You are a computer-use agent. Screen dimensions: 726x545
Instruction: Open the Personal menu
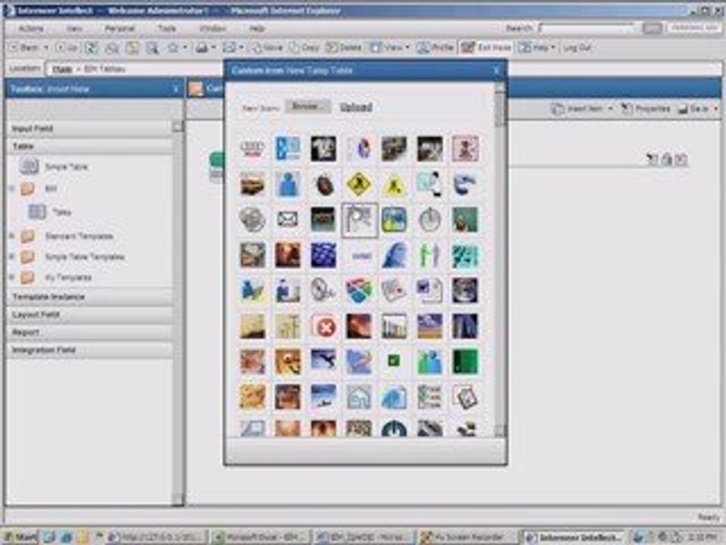(119, 29)
